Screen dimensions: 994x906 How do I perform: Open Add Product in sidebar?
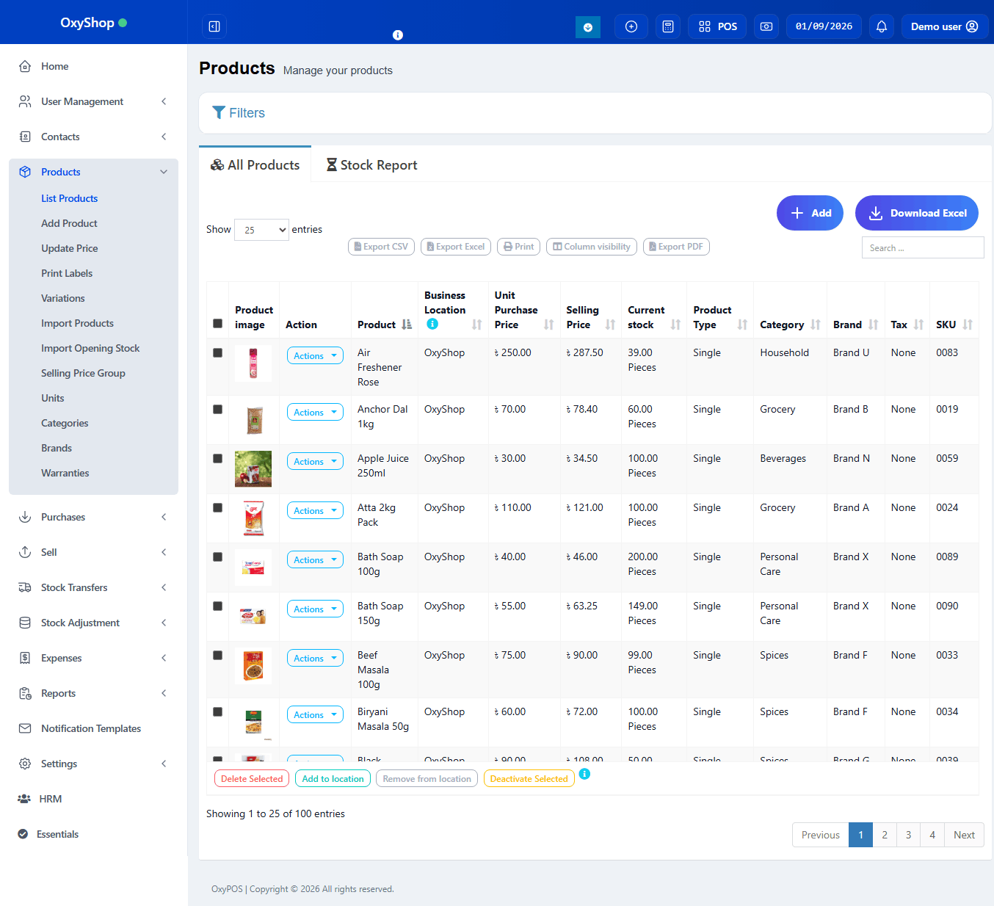tap(69, 223)
